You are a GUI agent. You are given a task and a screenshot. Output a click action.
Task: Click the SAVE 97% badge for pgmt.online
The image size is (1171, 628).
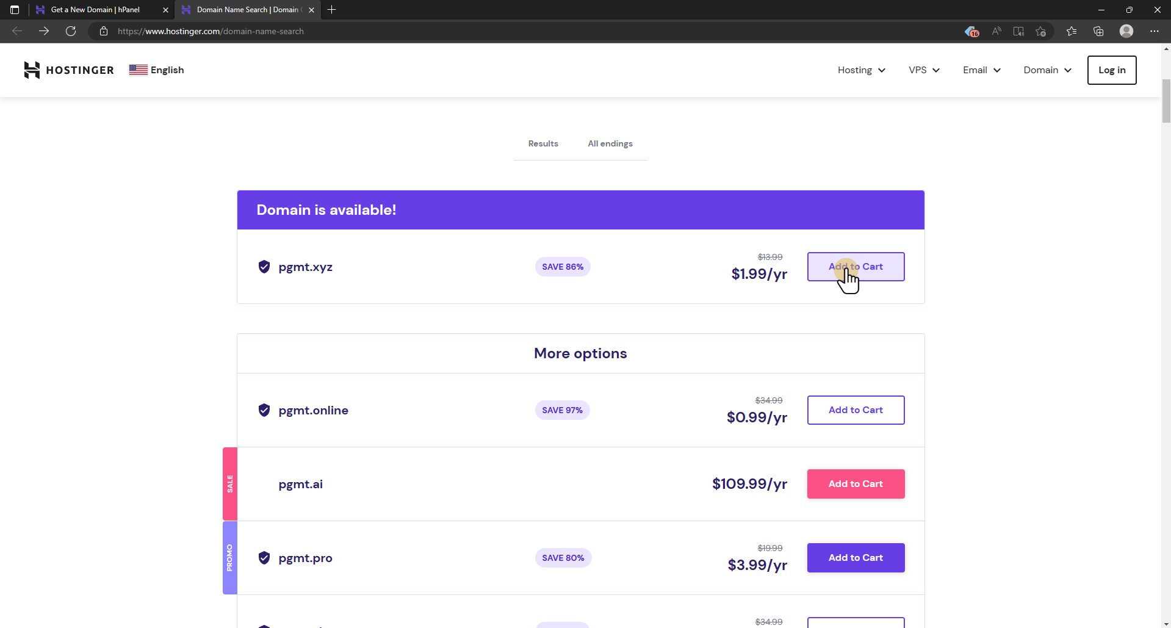click(x=563, y=410)
